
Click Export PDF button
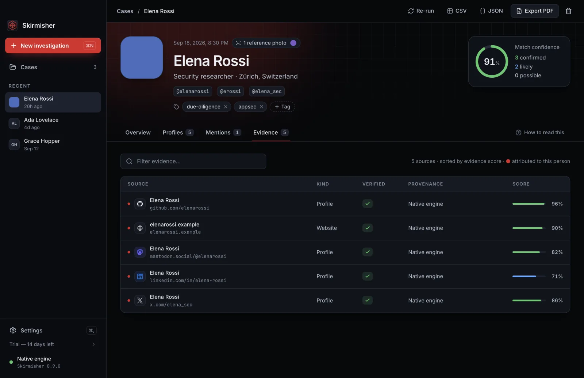coord(535,11)
